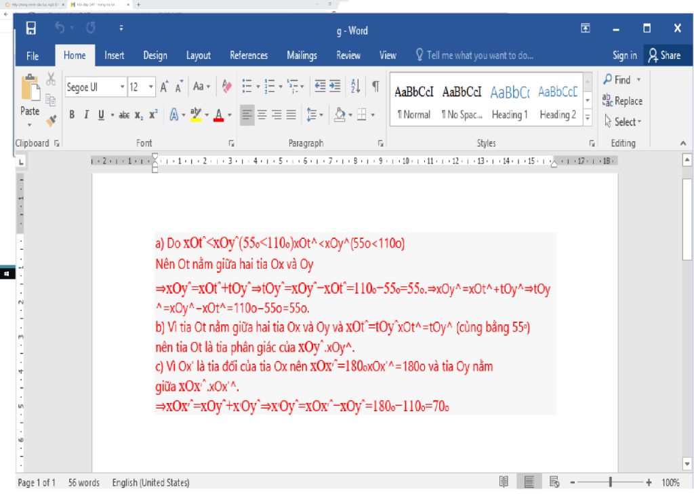Toggle Show/Hide paragraph marks

pyautogui.click(x=375, y=86)
